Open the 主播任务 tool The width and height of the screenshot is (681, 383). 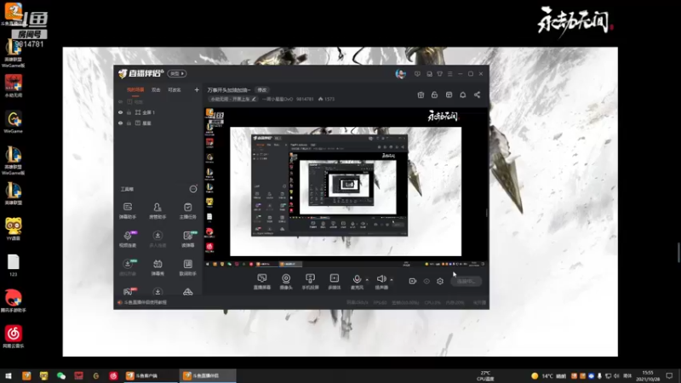(x=187, y=210)
